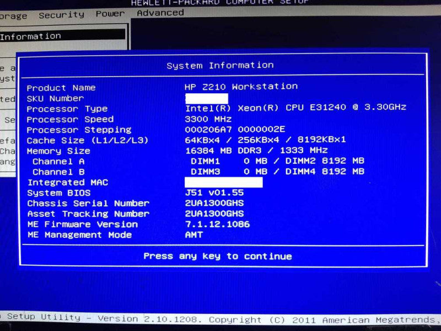Select the highlighted Information menu entry
The height and width of the screenshot is (331, 441).
(62, 36)
